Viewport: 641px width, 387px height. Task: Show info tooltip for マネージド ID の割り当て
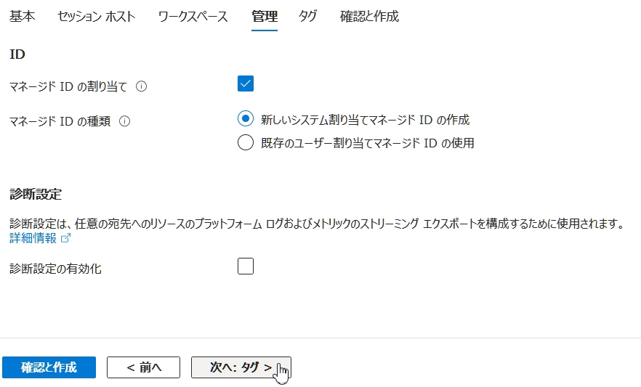coord(142,86)
